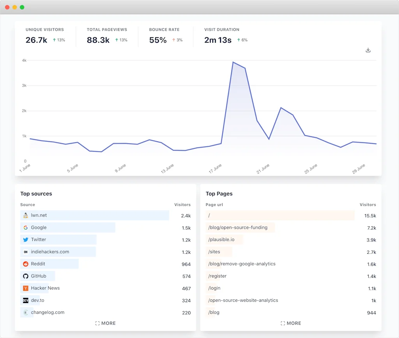Expand Top sources using MORE

click(105, 323)
